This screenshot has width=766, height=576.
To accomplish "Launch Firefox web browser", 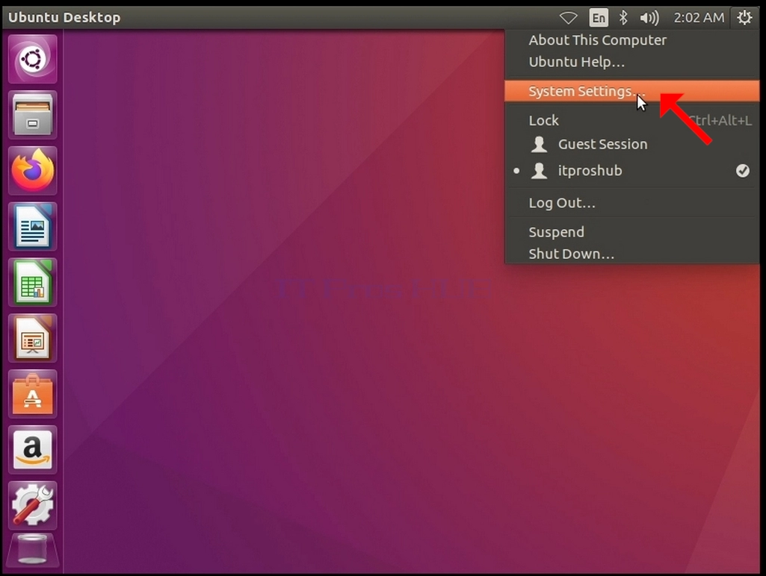I will coord(33,171).
